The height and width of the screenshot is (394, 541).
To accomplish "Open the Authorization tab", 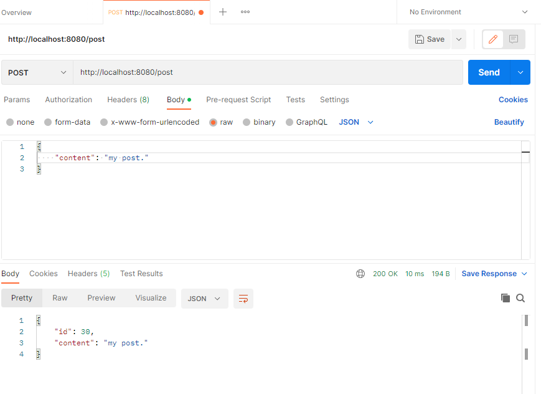I will 68,100.
